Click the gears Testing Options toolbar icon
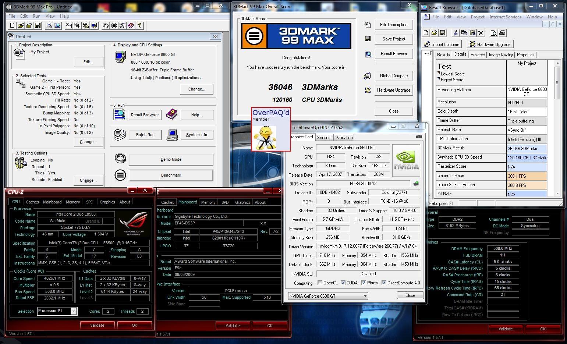The height and width of the screenshot is (344, 567). coord(86,25)
